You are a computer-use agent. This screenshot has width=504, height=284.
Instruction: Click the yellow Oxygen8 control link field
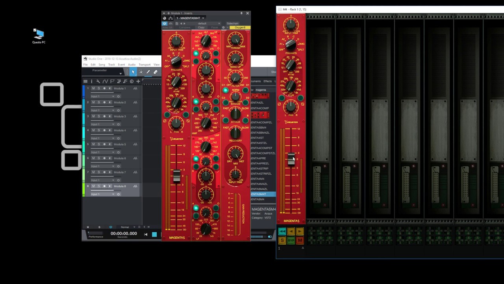click(x=240, y=28)
